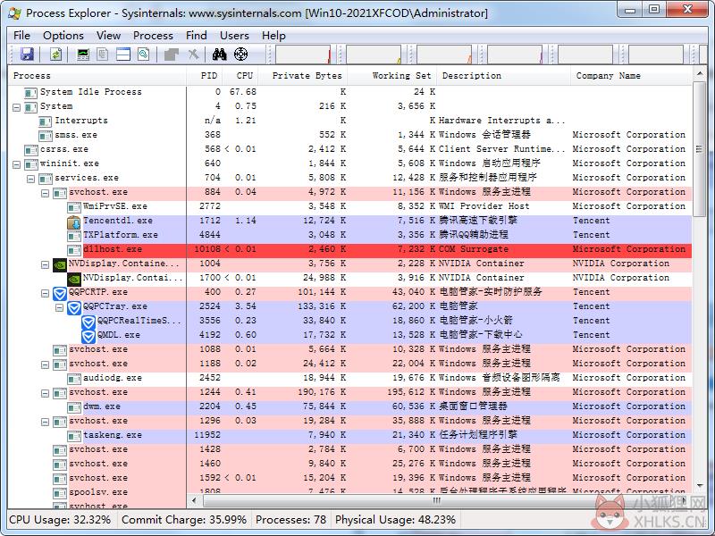Click the horizontal scrollbar left arrow

click(x=194, y=500)
